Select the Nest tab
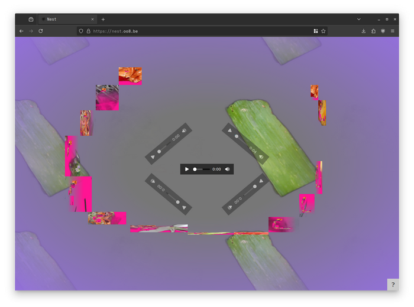Viewport: 414px width, 307px height. point(68,19)
